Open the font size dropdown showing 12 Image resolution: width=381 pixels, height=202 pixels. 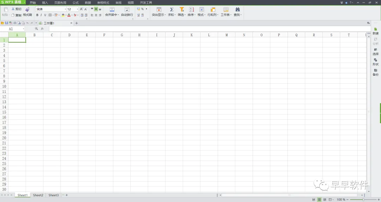click(x=77, y=9)
